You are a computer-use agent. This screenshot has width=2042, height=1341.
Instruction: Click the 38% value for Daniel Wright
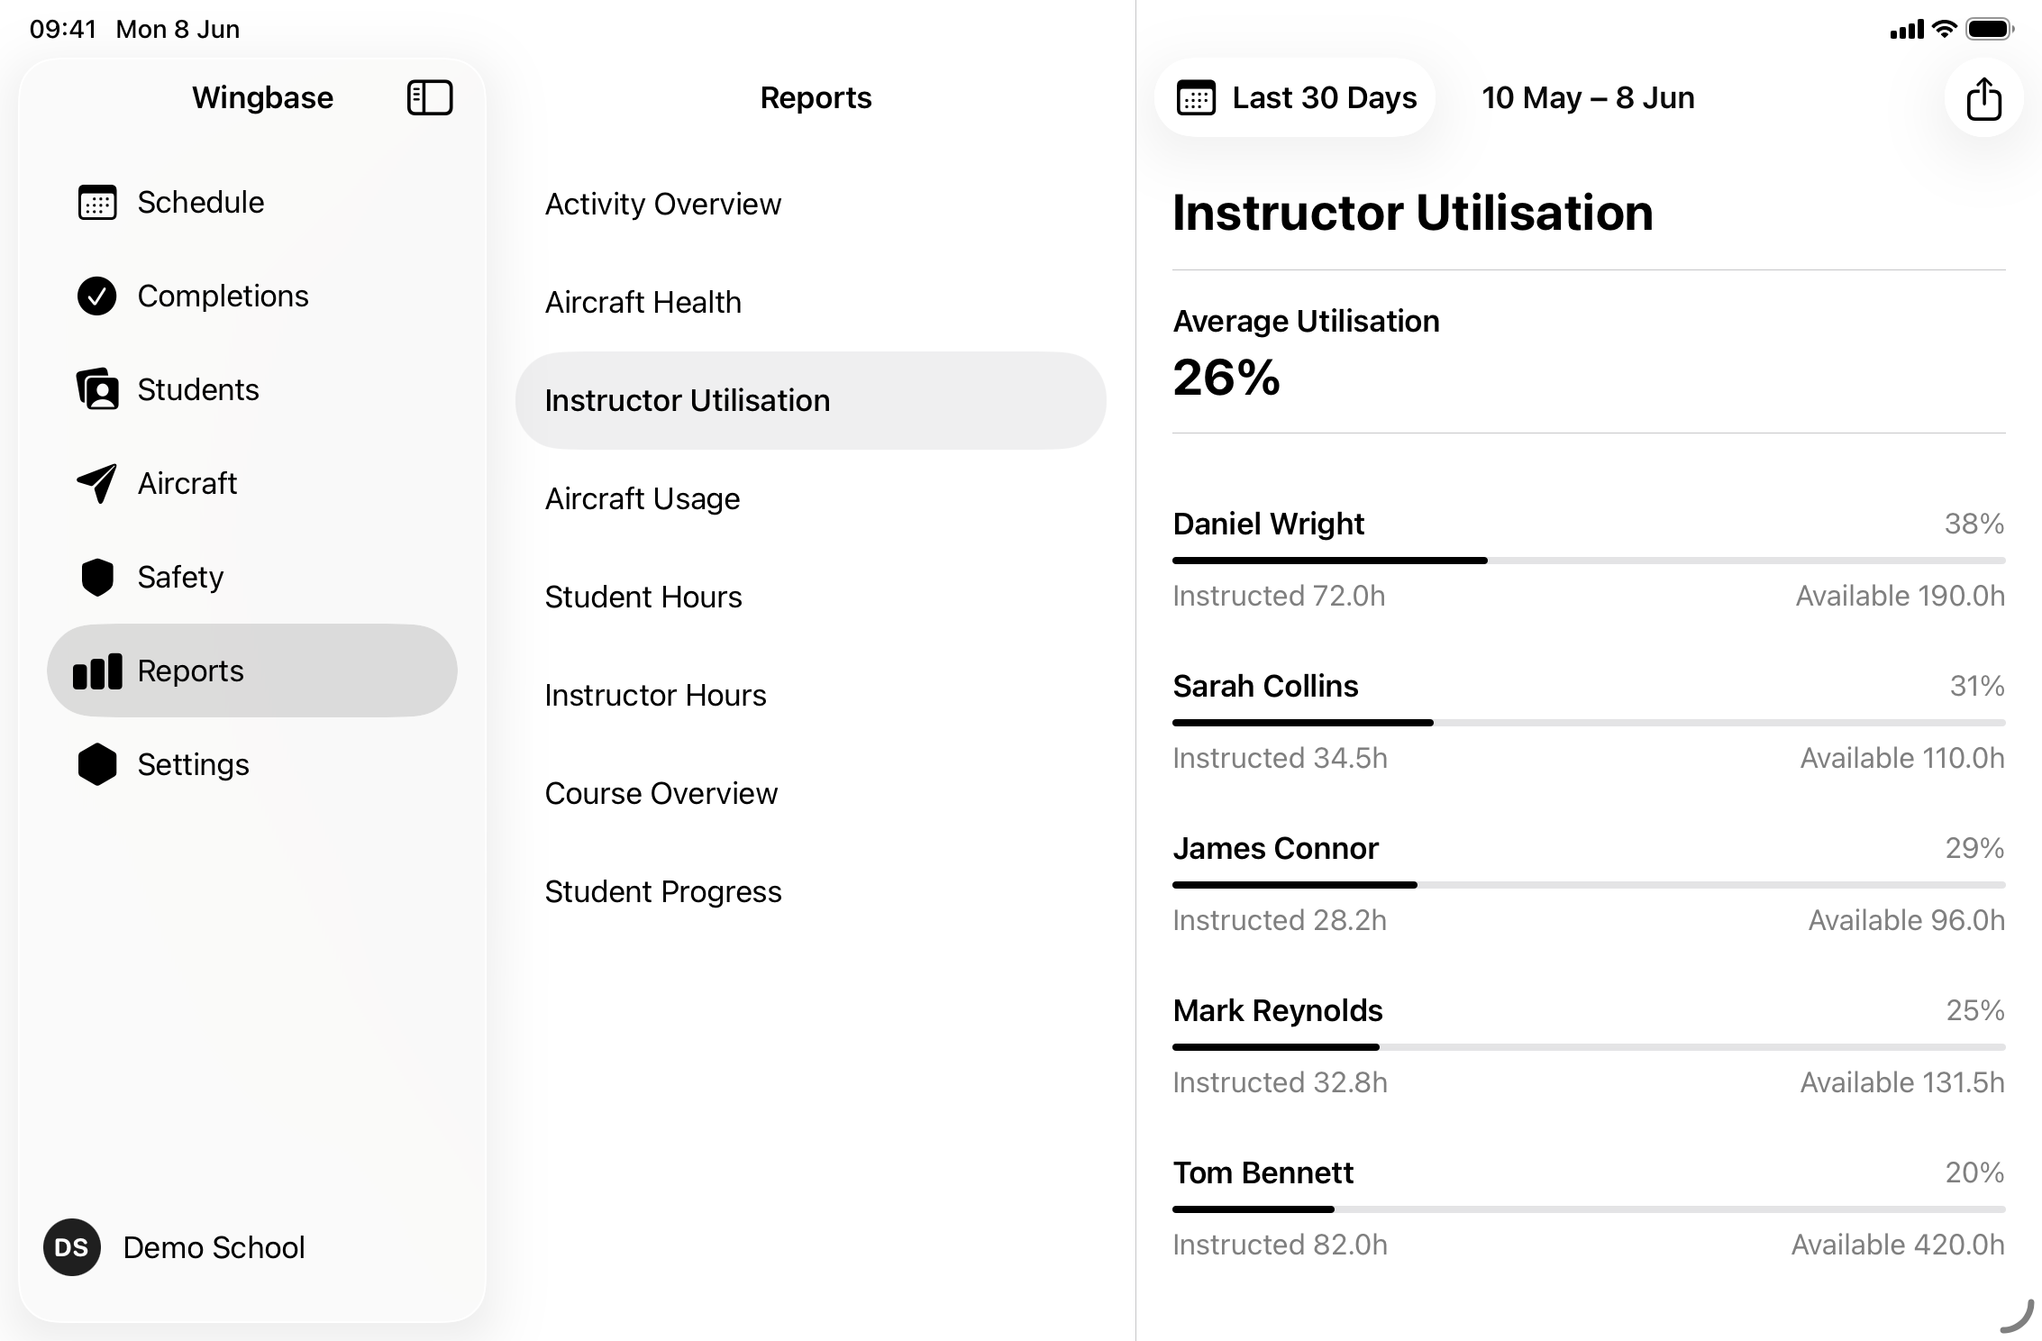[x=1974, y=524]
